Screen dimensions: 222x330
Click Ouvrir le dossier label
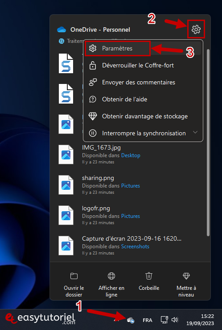(74, 291)
